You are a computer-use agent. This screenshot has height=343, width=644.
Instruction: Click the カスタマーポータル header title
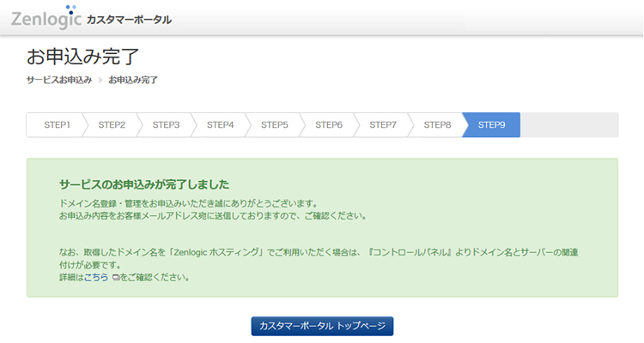[x=129, y=19]
